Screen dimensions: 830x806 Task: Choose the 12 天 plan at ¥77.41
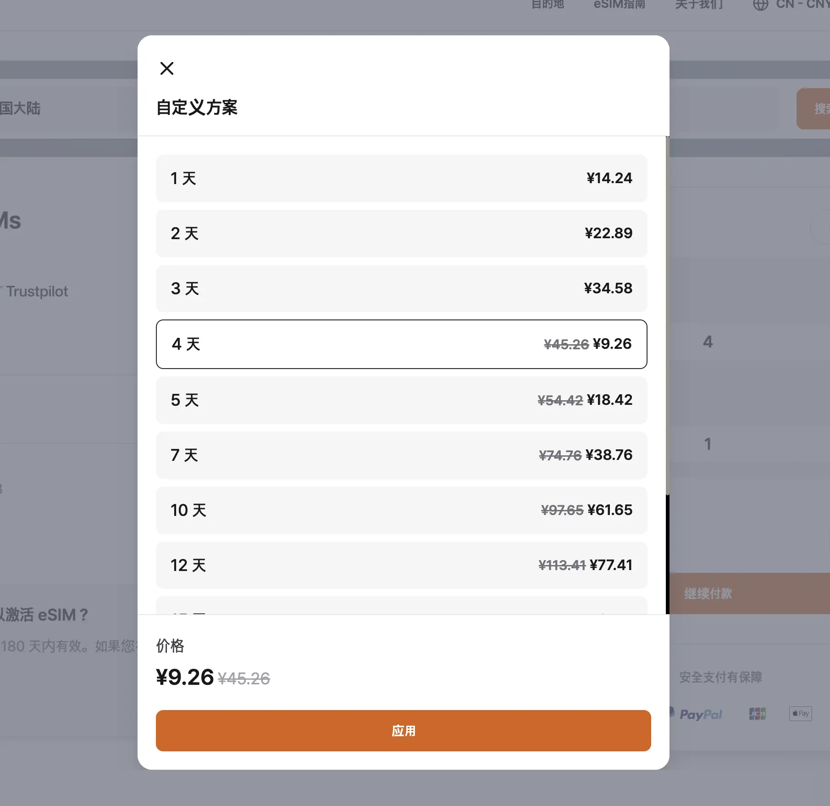[x=401, y=565]
